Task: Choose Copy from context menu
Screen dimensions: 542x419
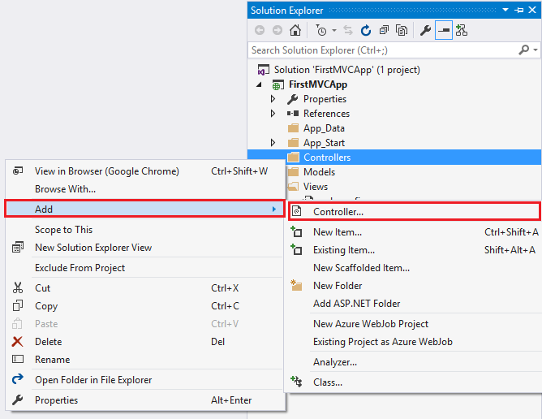Action: click(145, 306)
